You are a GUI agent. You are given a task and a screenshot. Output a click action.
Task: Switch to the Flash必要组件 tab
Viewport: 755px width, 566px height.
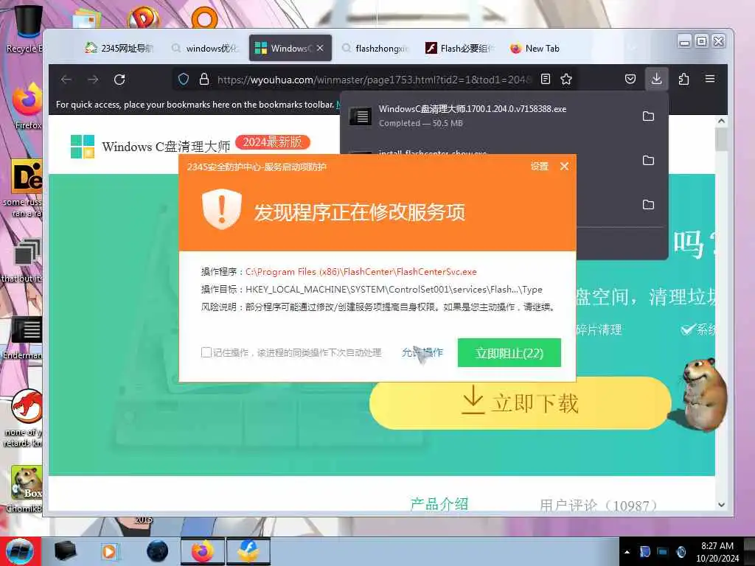tap(460, 48)
